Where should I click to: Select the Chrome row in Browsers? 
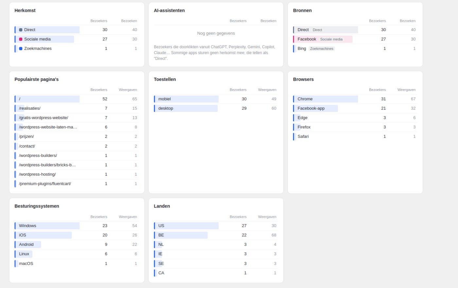(355, 99)
